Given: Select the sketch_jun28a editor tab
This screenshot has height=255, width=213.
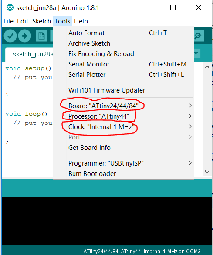Looking at the screenshot, I should click(x=29, y=54).
